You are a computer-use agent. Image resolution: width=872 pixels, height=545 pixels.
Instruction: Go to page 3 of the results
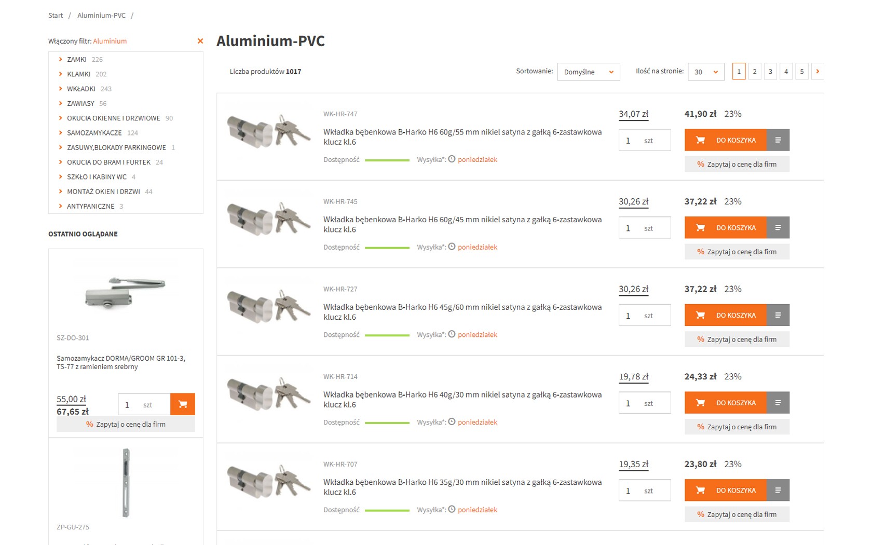click(x=770, y=72)
